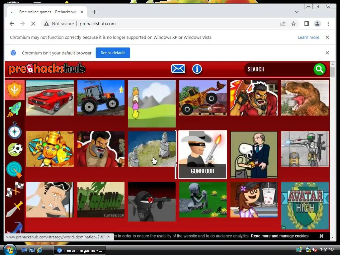Click the scrollbar down arrow
340x255 pixels.
point(332,237)
